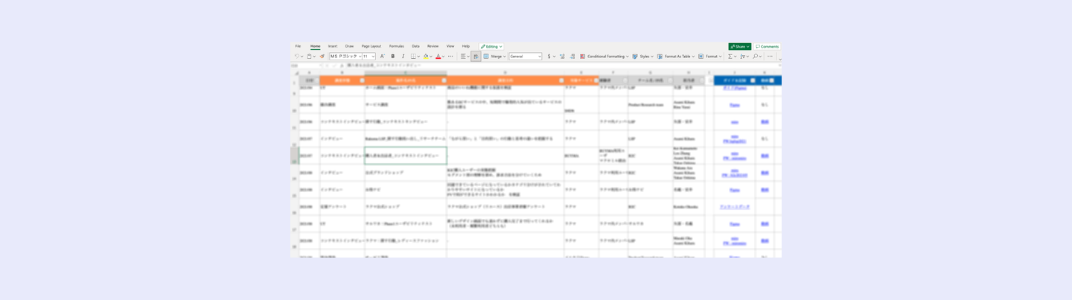1072x300 pixels.
Task: Click the Undo icon
Action: click(296, 57)
